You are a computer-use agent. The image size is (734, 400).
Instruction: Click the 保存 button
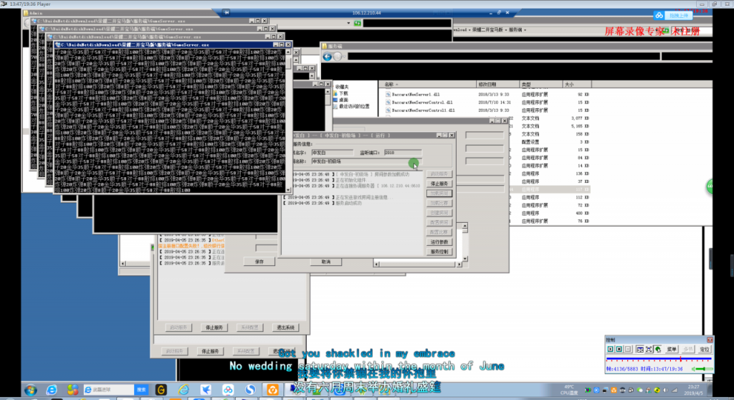click(259, 262)
